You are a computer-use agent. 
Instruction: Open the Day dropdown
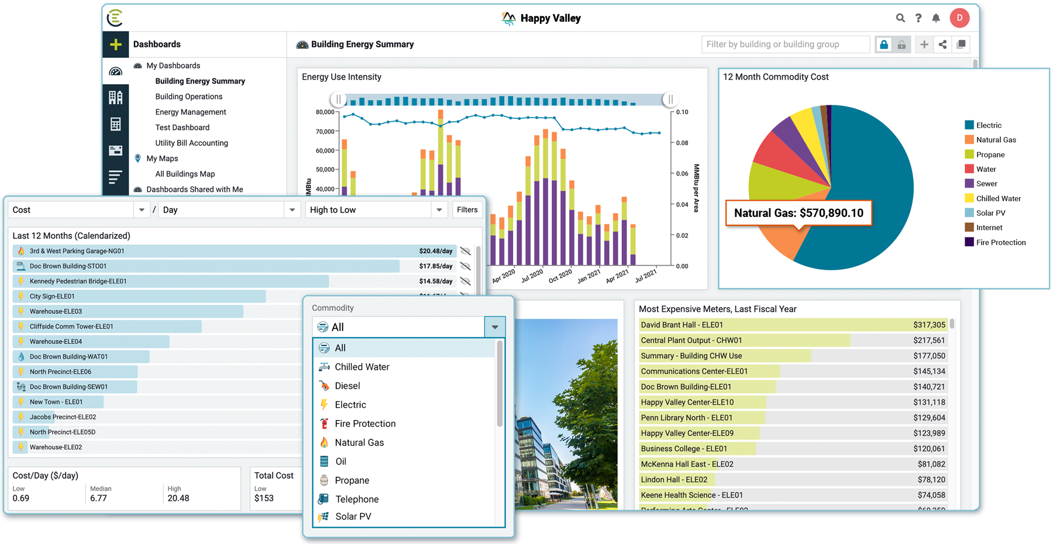tap(229, 210)
